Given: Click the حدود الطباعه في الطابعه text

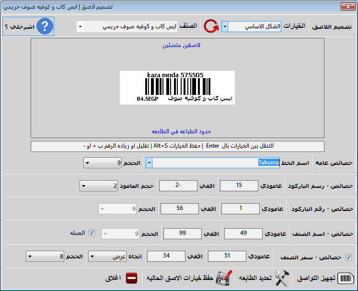Looking at the screenshot, I should click(181, 131).
